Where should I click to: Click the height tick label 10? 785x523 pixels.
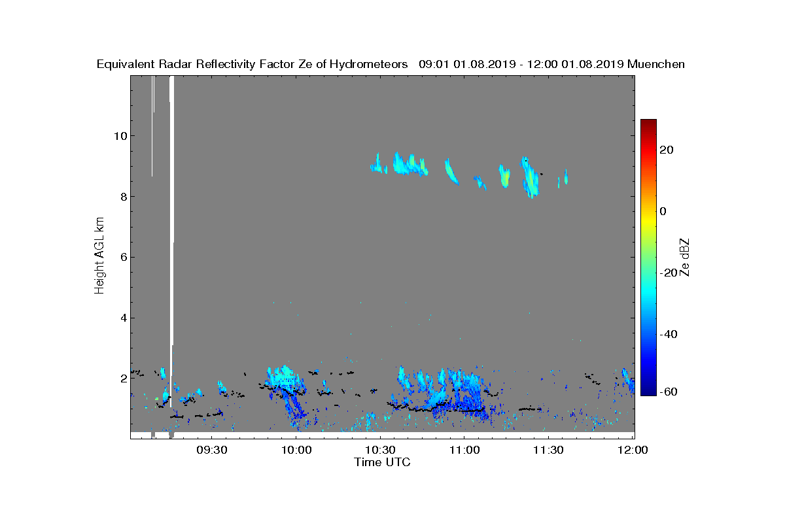[119, 136]
